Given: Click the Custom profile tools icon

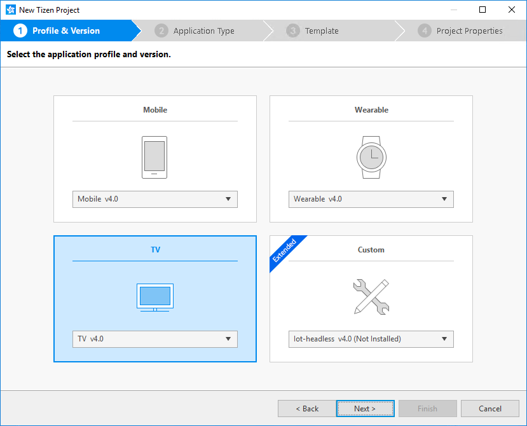Looking at the screenshot, I should (371, 297).
